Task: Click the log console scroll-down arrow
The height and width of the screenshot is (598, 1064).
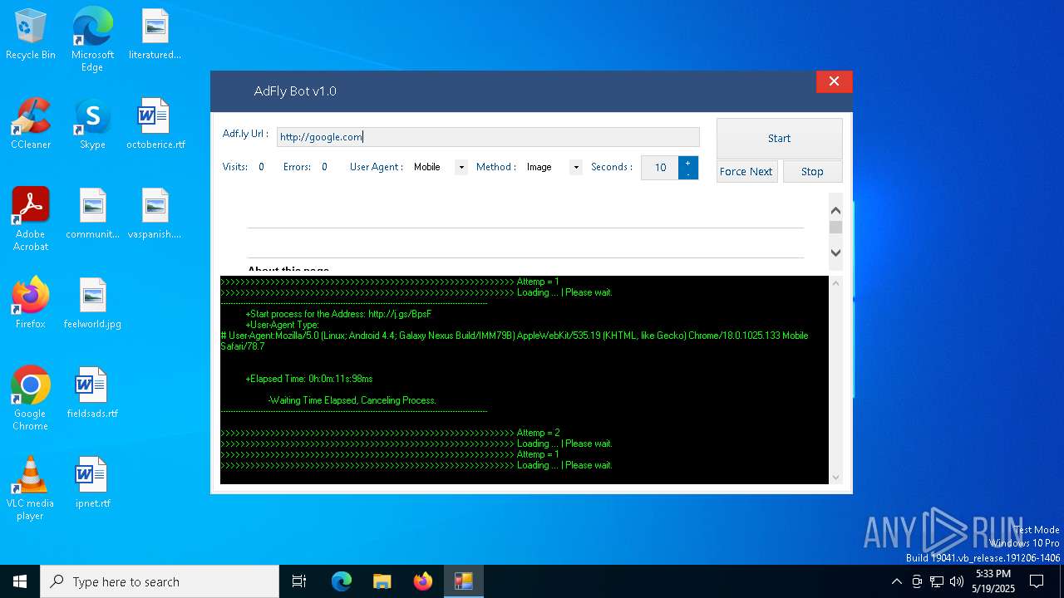Action: tap(836, 478)
